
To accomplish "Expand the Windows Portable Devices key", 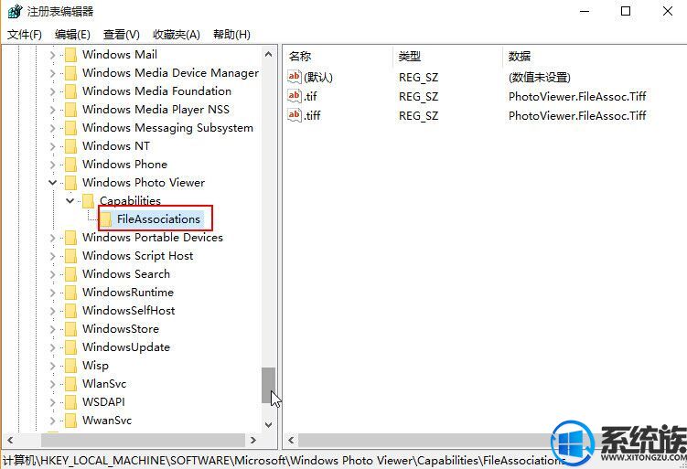I will click(52, 238).
